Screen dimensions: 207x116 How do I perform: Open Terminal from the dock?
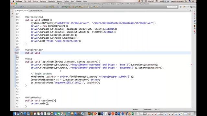99,114
